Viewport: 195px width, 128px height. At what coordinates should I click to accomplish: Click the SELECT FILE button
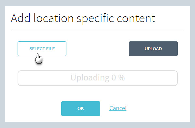pyautogui.click(x=42, y=49)
